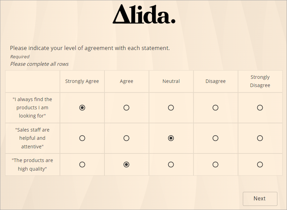This screenshot has width=287, height=210.
Task: Select Neutral for sales staff statement
Action: click(x=171, y=138)
